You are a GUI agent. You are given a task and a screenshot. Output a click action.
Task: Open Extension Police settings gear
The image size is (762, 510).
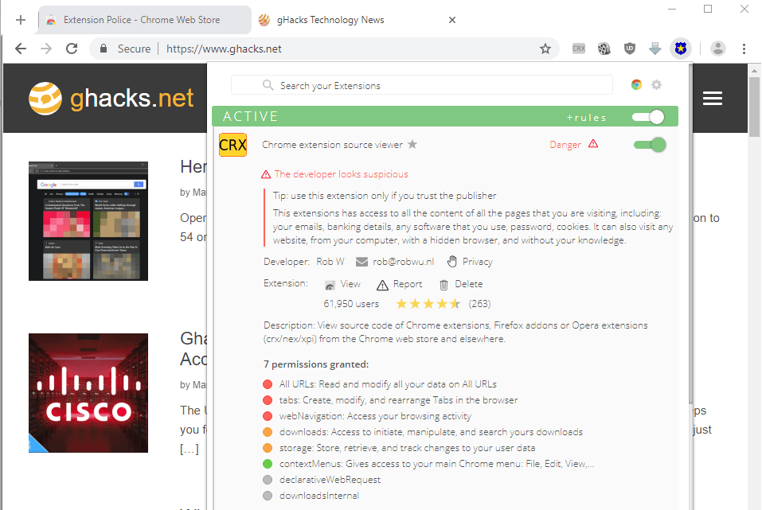point(657,85)
